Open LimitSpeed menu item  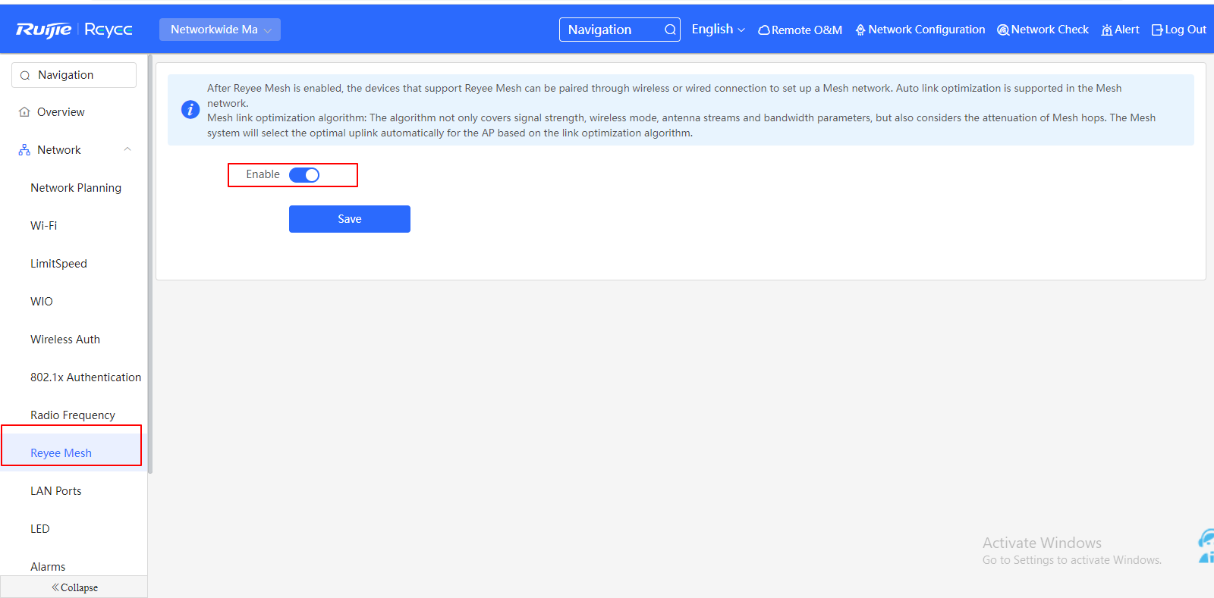(x=58, y=264)
